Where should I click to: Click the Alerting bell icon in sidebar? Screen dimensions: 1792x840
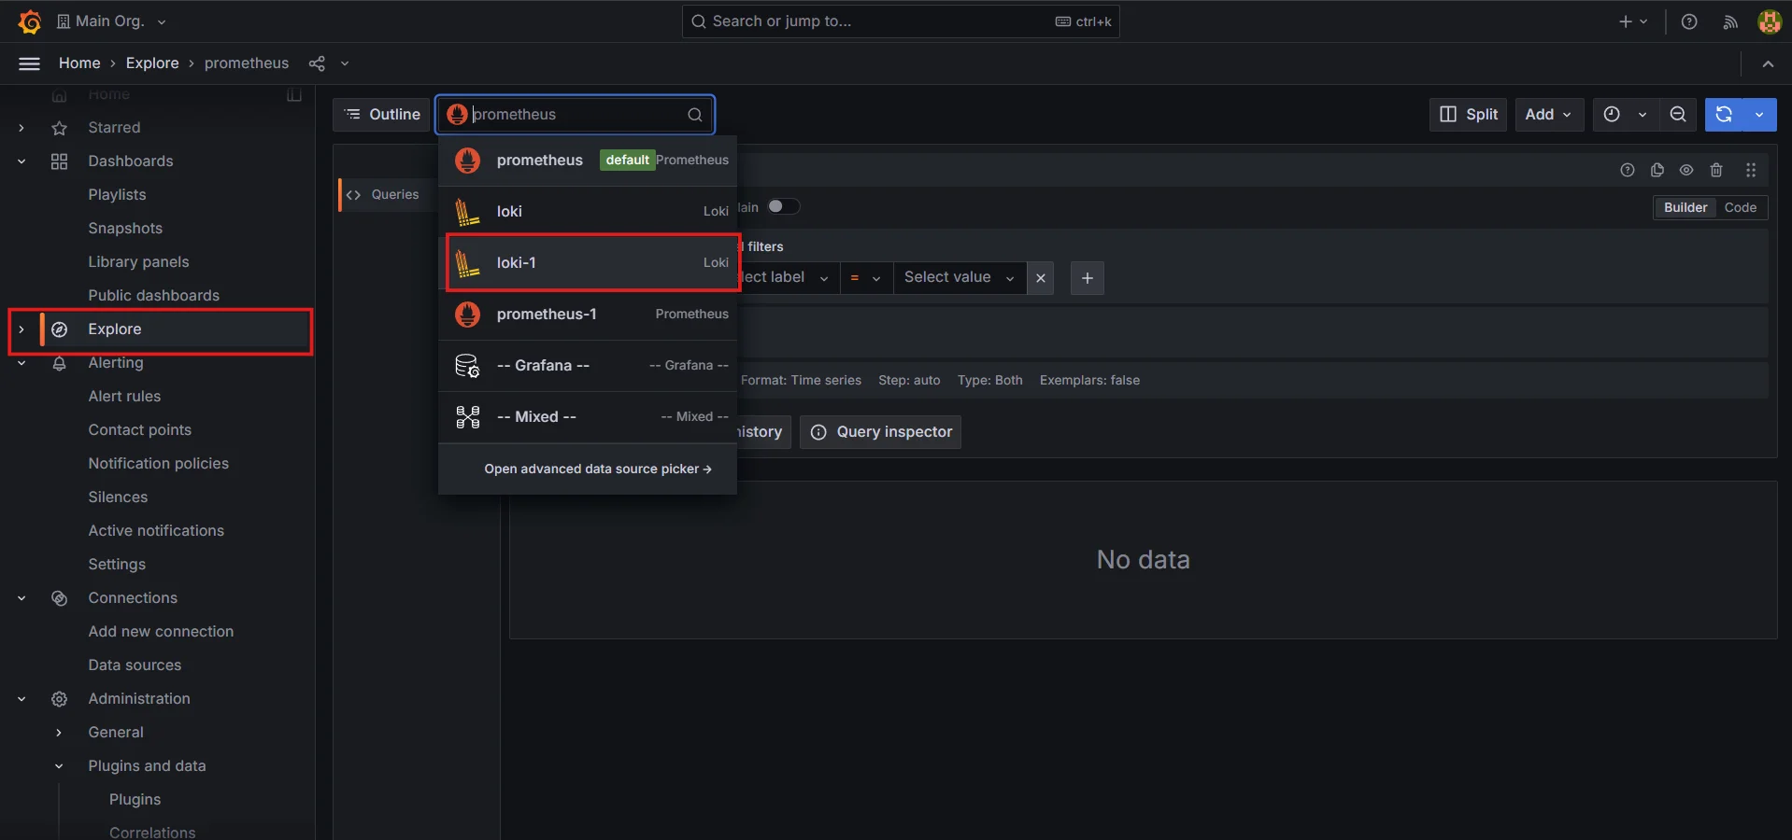60,363
